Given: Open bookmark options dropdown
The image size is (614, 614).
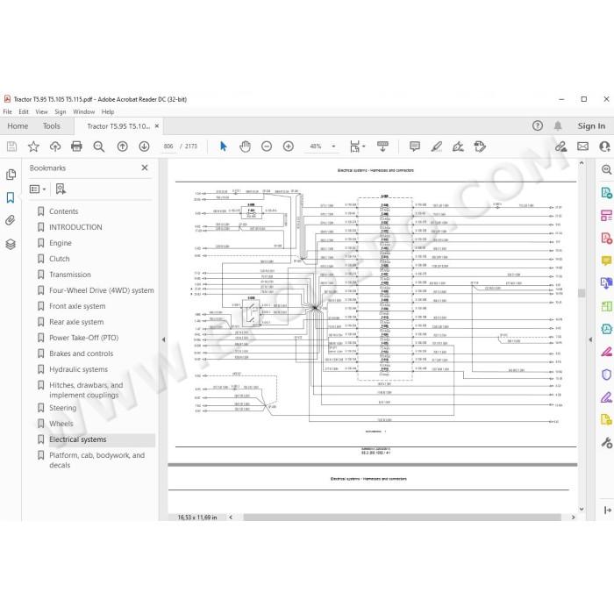Looking at the screenshot, I should coord(38,189).
